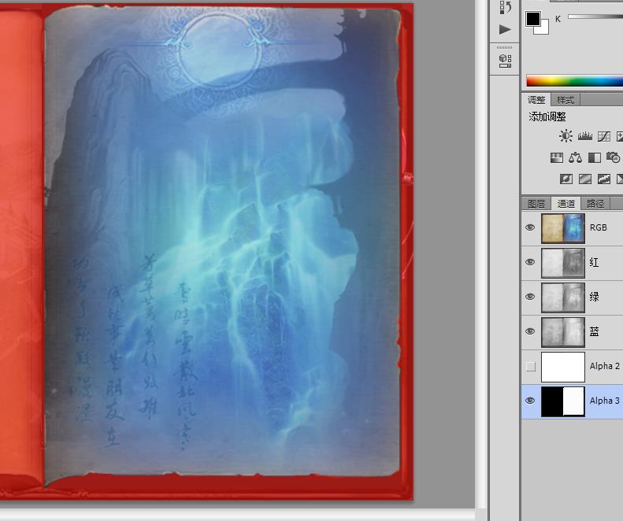Select the 通道 (Channels) tab
The image size is (623, 521).
coord(566,204)
